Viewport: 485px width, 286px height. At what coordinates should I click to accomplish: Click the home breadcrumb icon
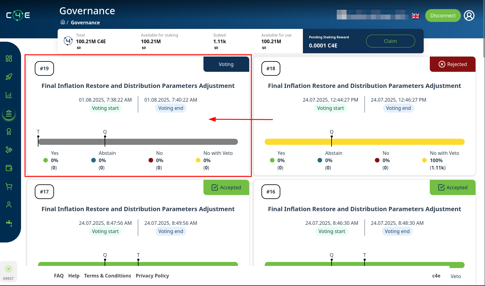[x=63, y=22]
